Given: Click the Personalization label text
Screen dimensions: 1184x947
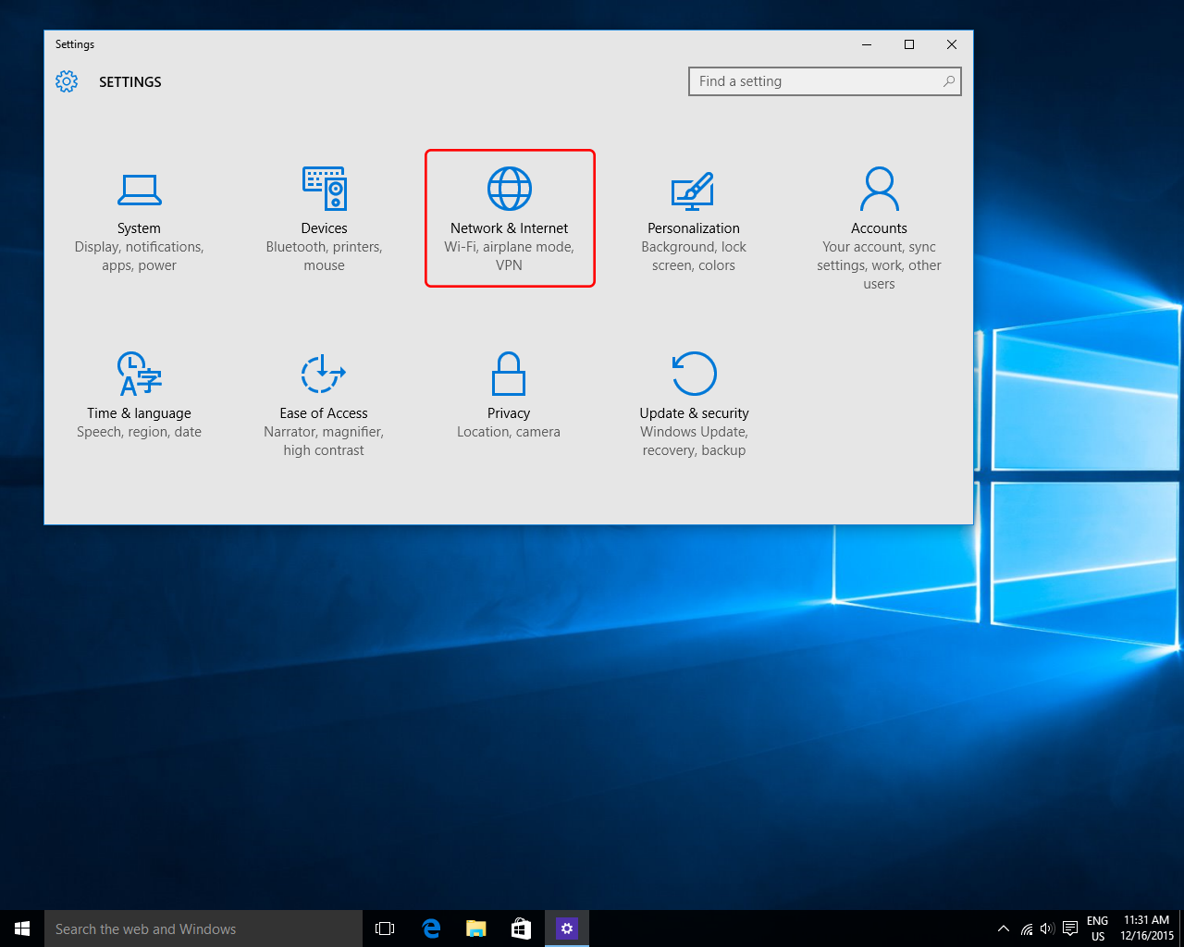Looking at the screenshot, I should (694, 228).
